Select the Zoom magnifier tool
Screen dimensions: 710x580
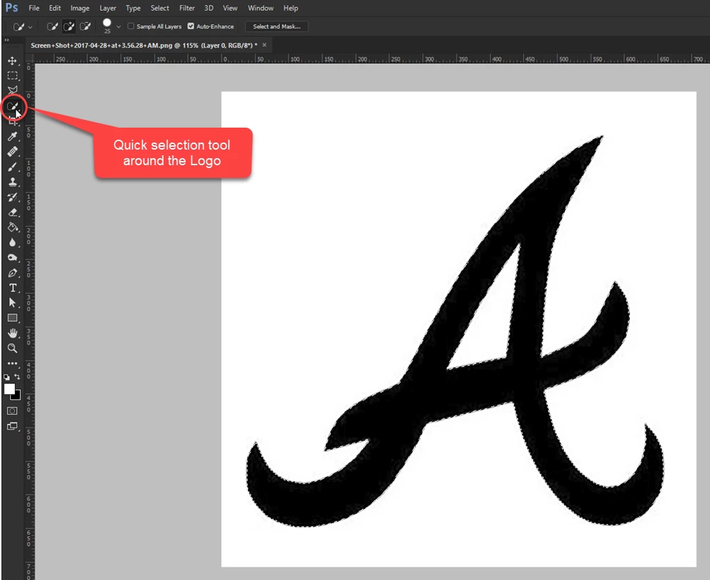(12, 348)
